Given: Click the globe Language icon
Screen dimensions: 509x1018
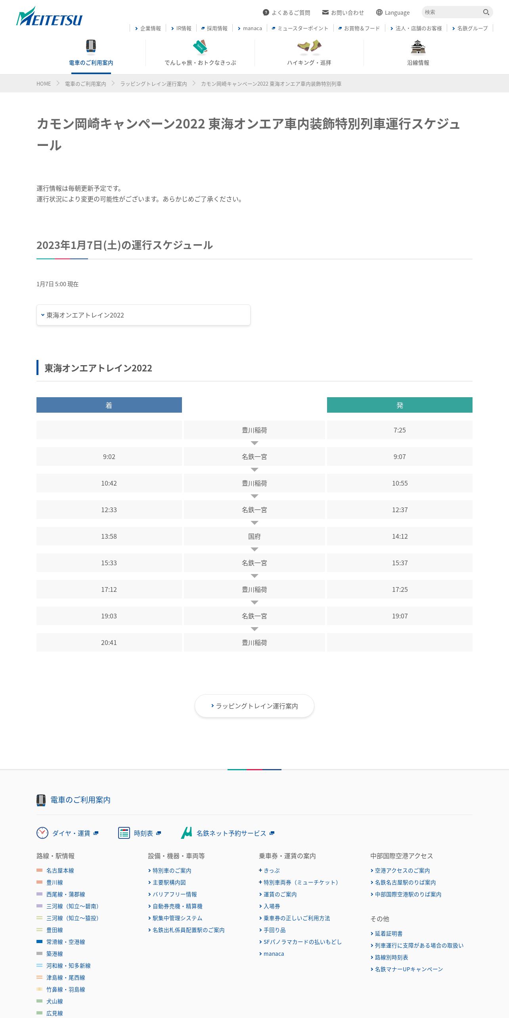Looking at the screenshot, I should pyautogui.click(x=379, y=12).
